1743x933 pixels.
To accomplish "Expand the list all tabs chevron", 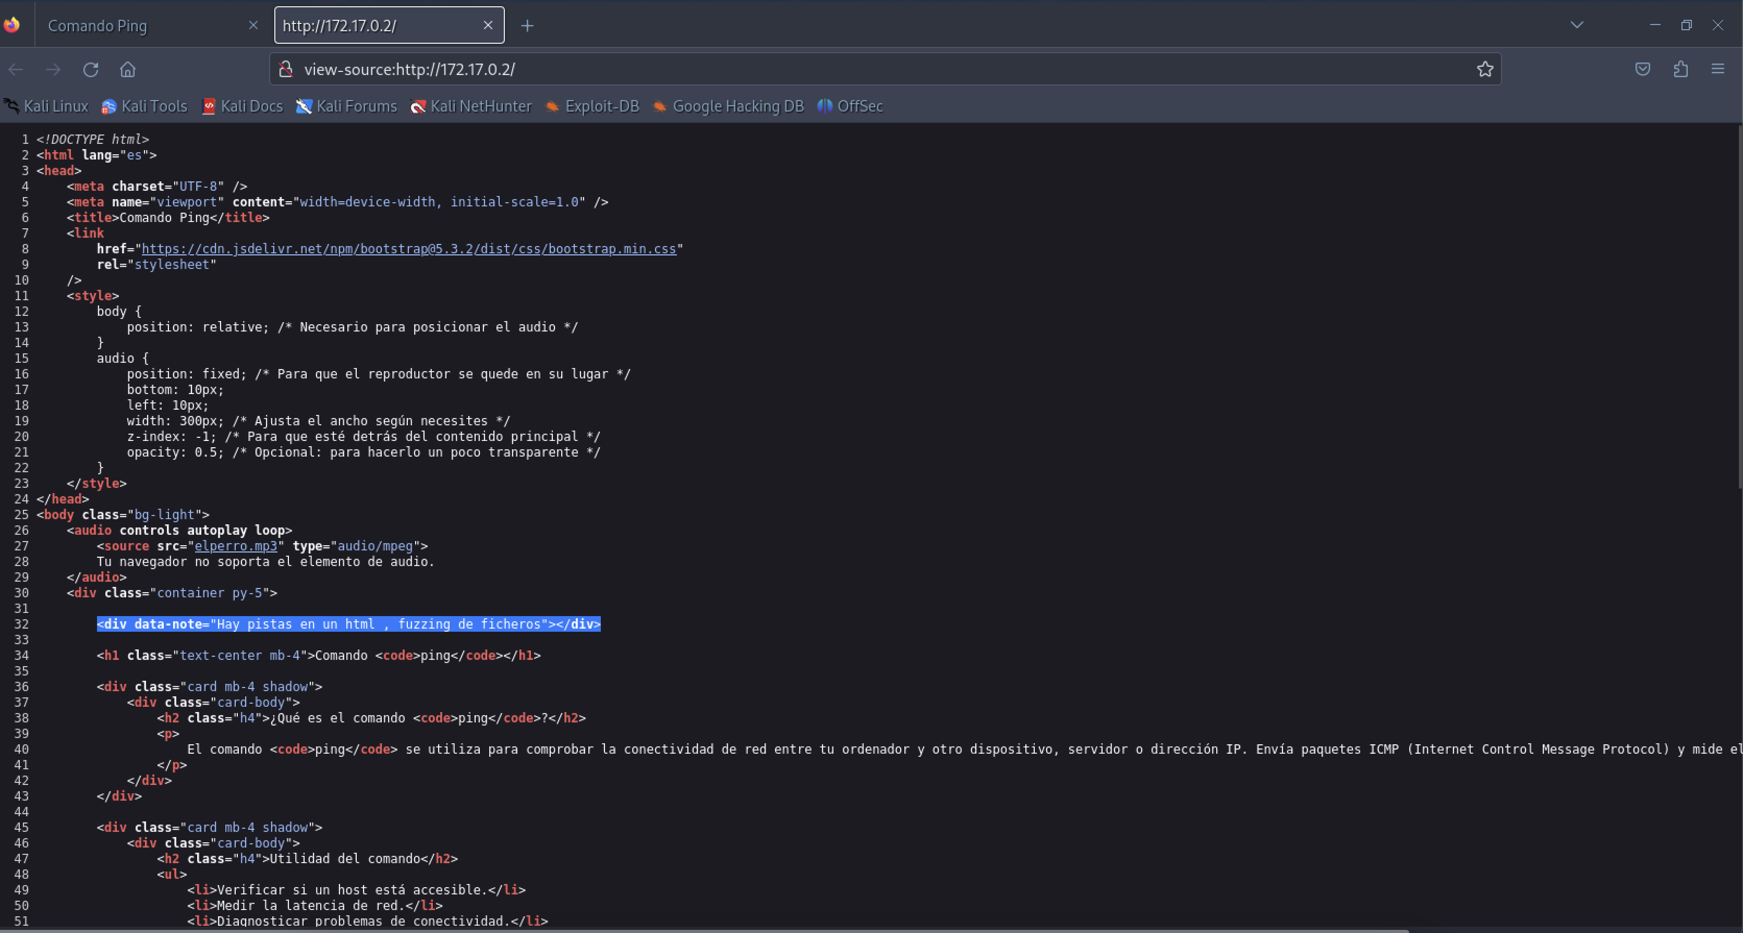I will tap(1577, 25).
